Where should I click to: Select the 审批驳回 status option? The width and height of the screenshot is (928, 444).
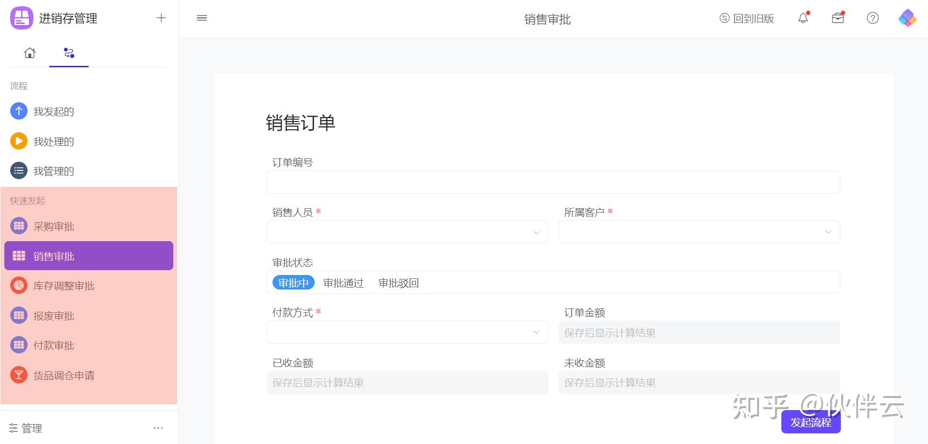398,283
